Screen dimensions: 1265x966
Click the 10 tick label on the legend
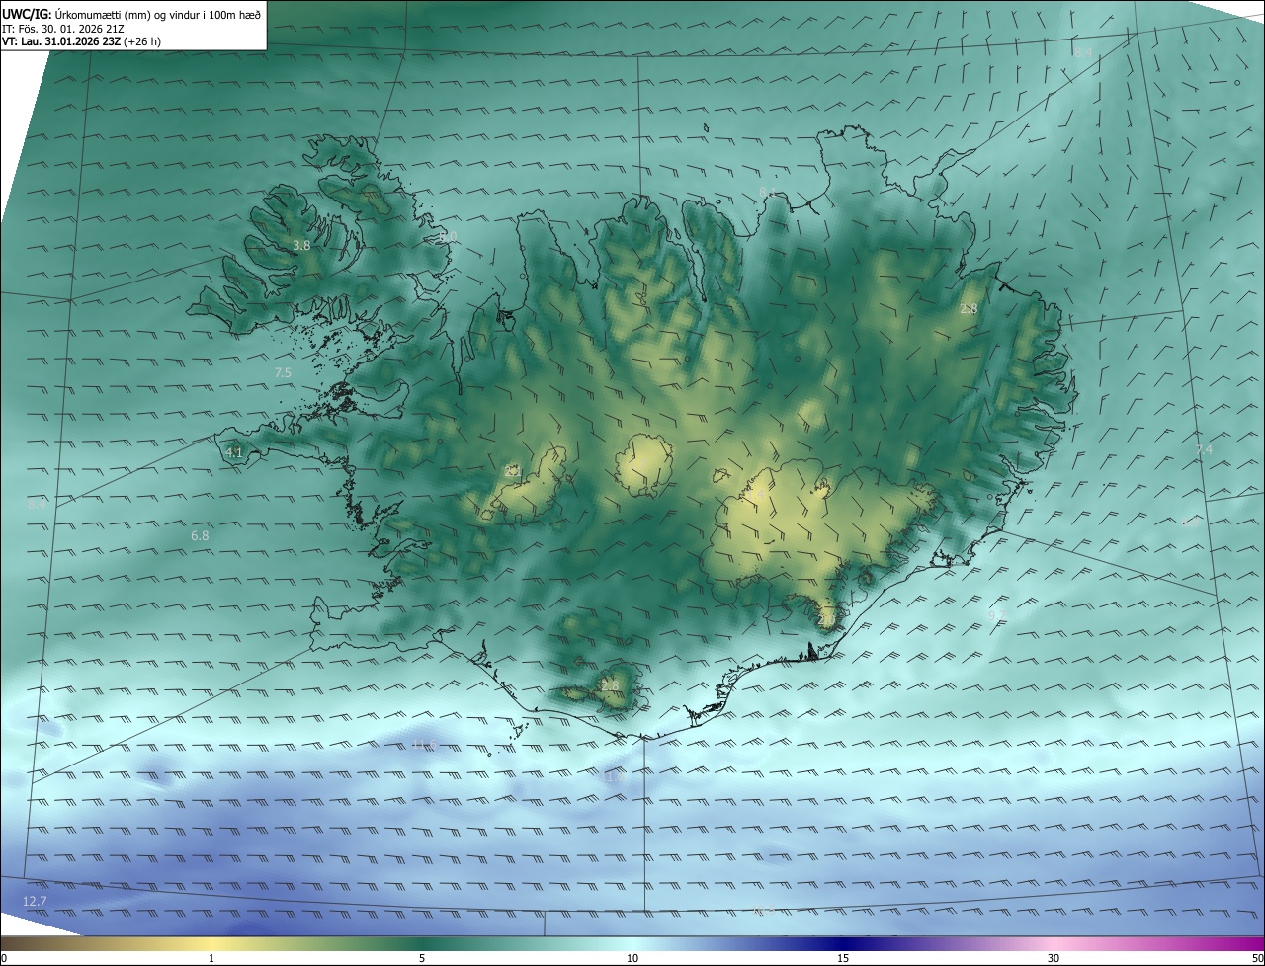(632, 958)
